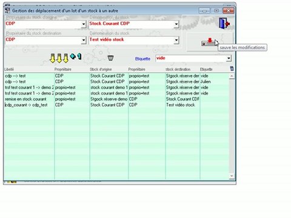Click the 'Stock Courant CDF' destination cell
Viewport: 291px width, 218px height.
click(182, 99)
